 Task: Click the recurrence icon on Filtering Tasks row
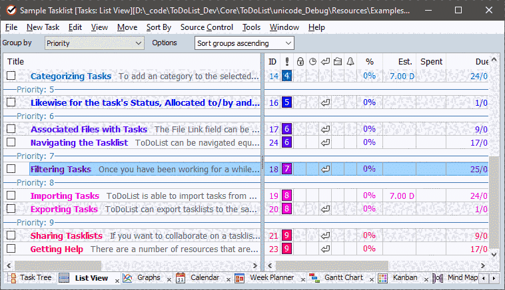coord(325,169)
